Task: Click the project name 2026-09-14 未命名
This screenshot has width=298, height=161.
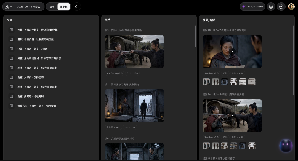Action: 28,7
